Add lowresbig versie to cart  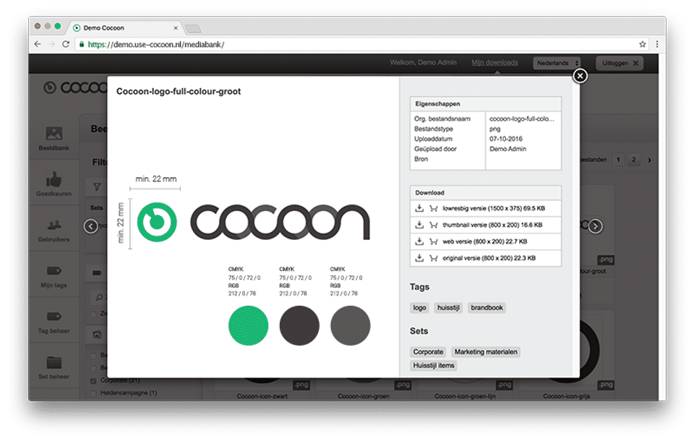433,208
